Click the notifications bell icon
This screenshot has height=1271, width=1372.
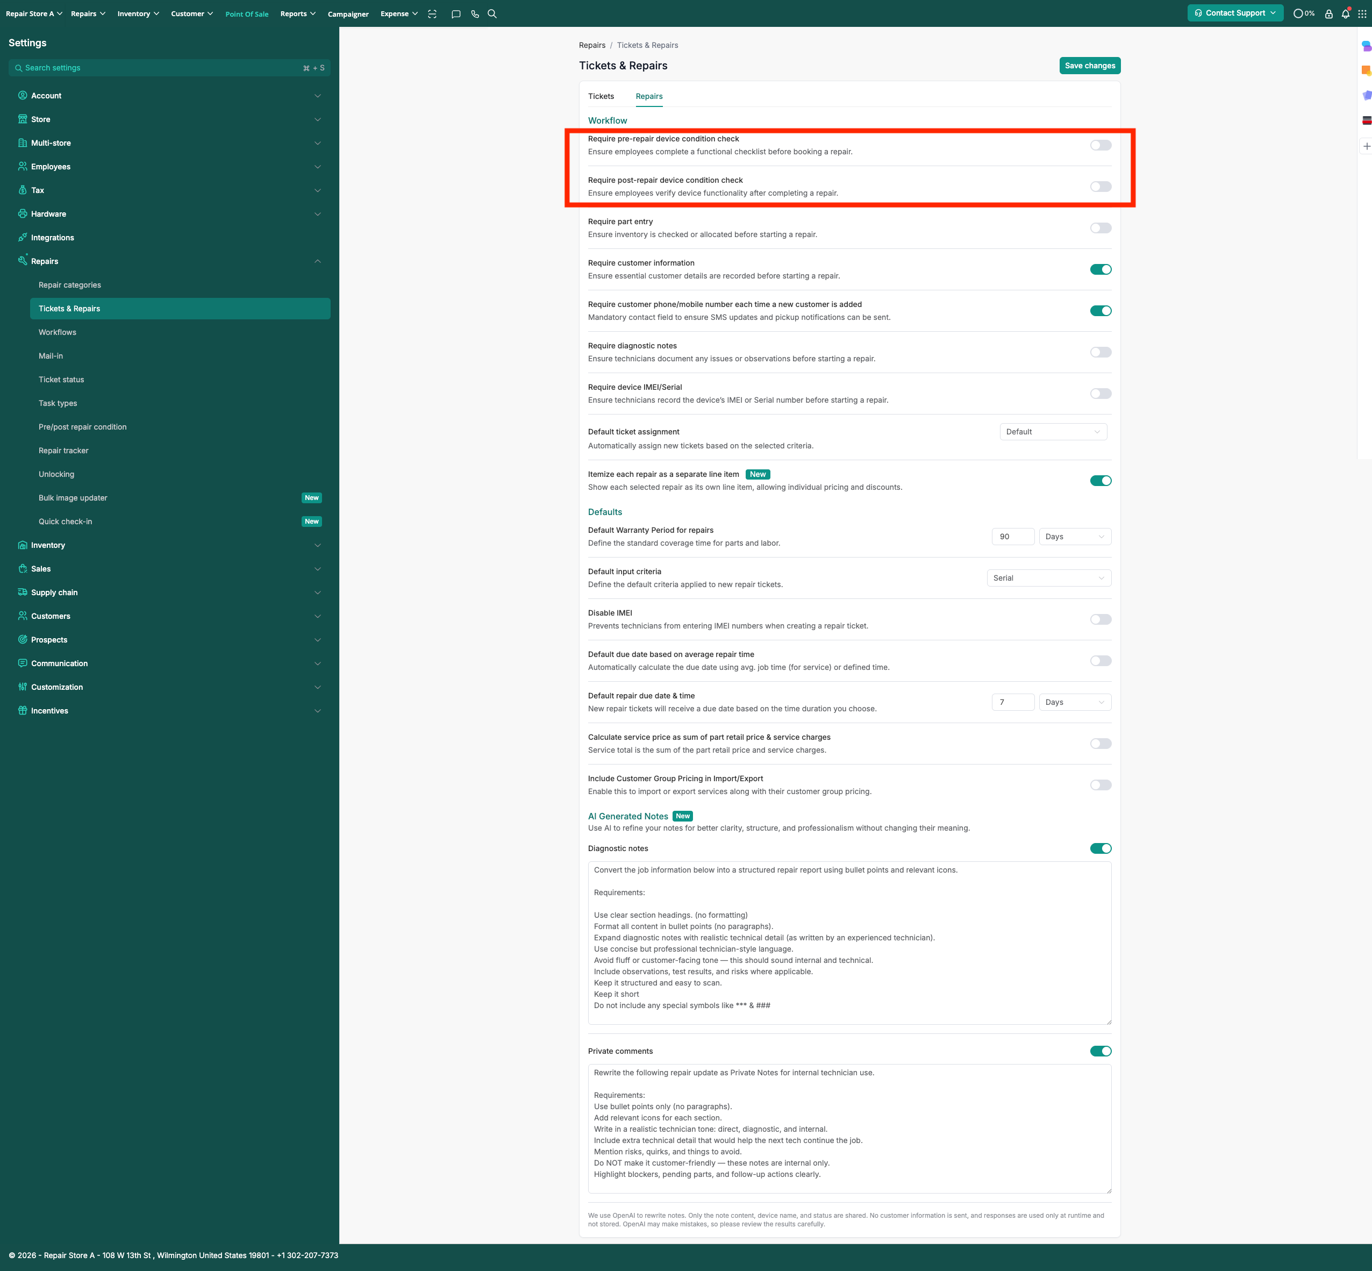tap(1345, 14)
